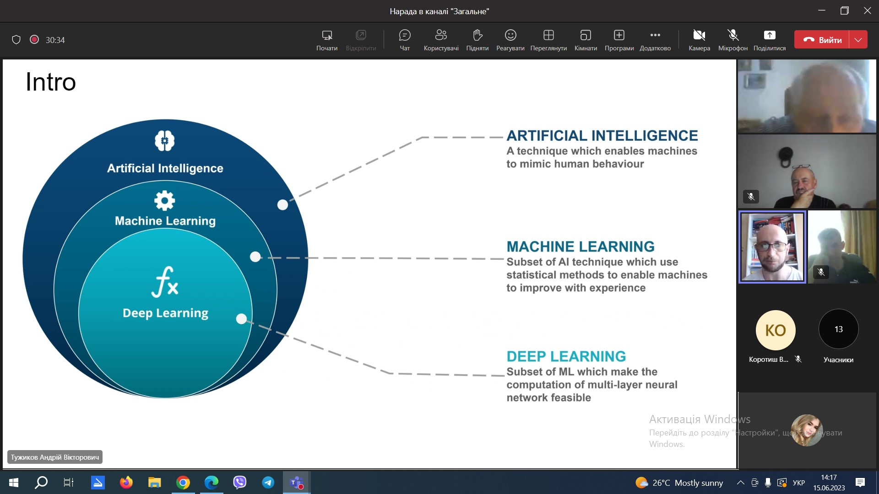
Task: Click the red recording indicator
Action: point(34,40)
